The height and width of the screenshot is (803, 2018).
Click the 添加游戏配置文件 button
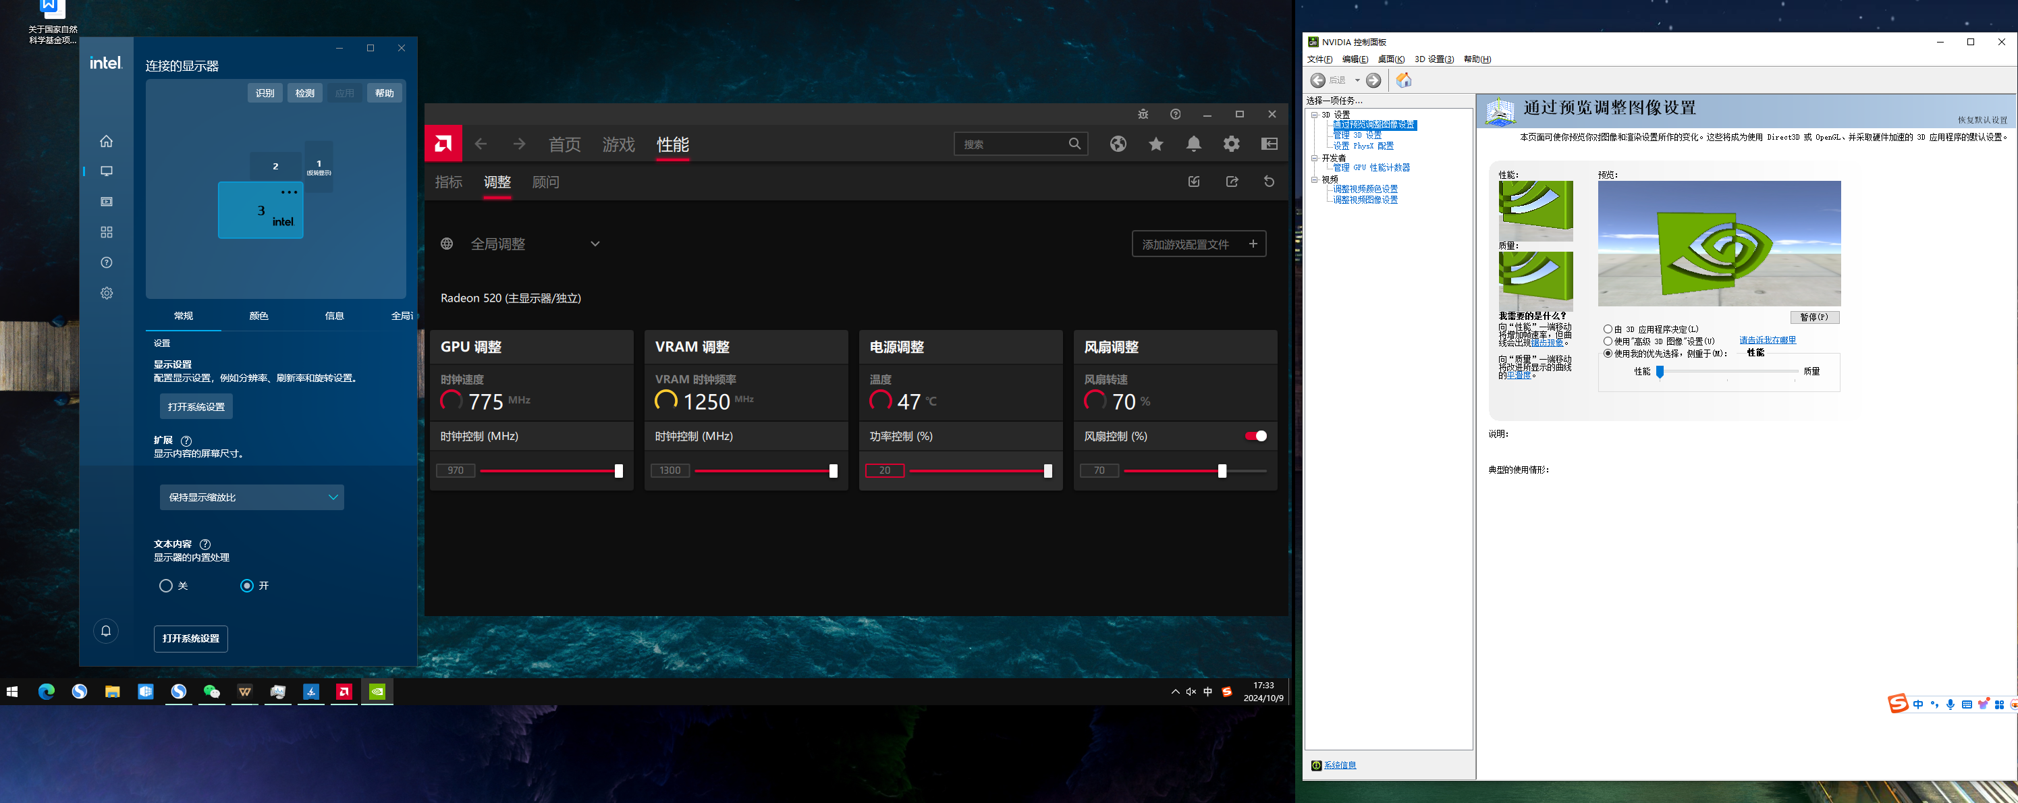(1198, 244)
